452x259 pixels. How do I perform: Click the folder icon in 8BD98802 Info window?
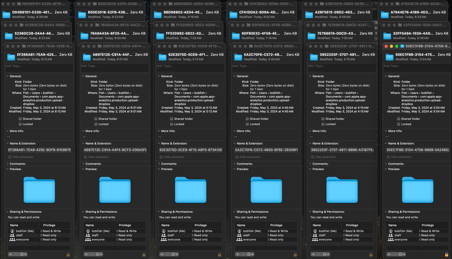(158, 15)
